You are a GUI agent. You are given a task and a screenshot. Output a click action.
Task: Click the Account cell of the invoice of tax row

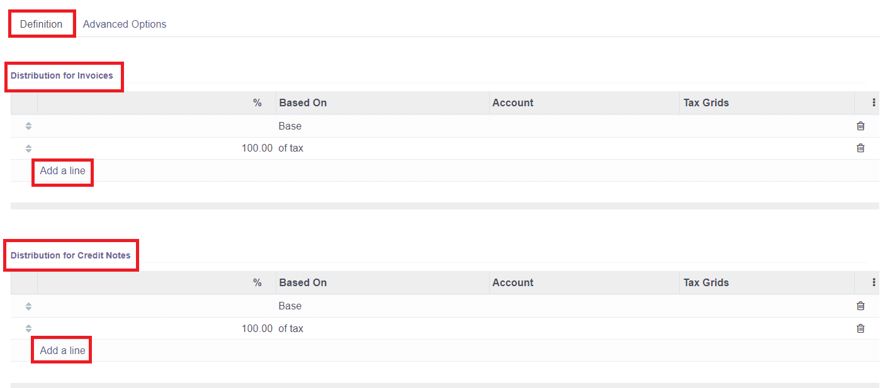582,148
